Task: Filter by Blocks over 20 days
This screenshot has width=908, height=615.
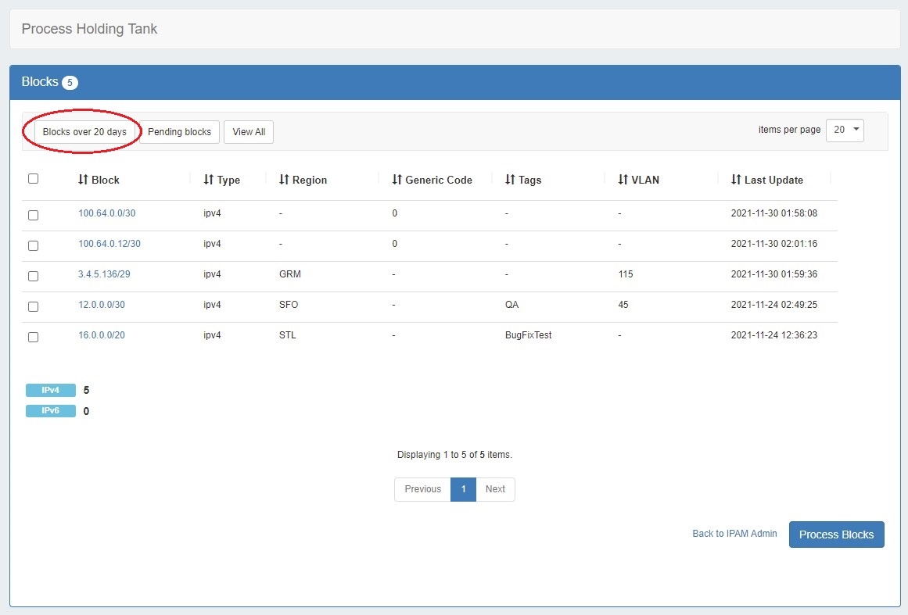Action: (84, 132)
